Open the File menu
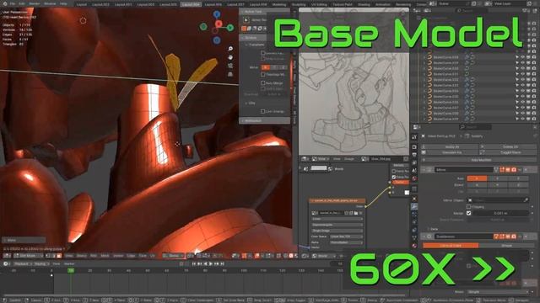 pos(13,3)
